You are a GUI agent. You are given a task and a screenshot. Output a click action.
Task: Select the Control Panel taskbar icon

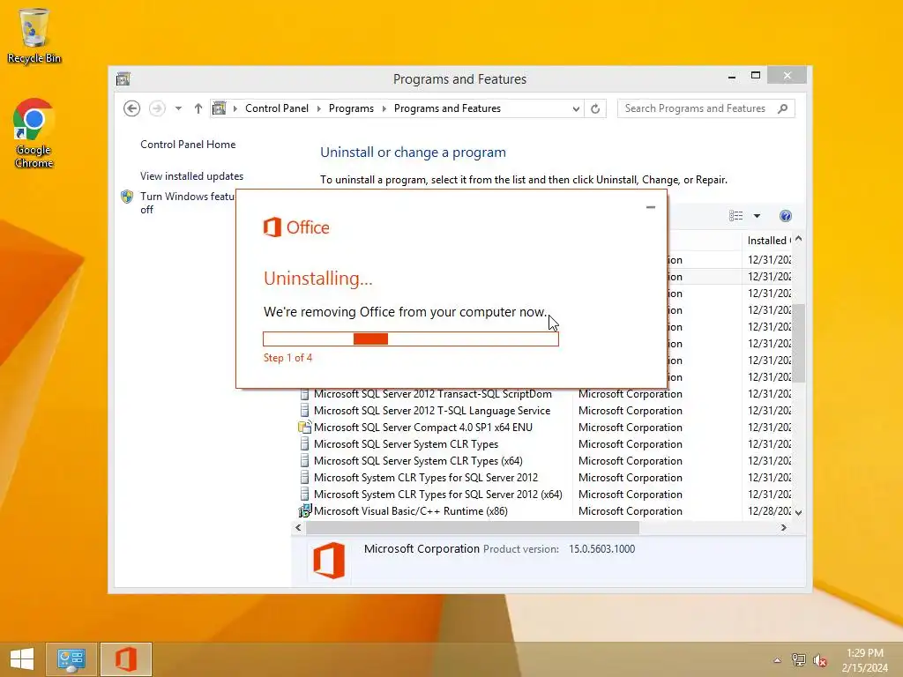(71, 659)
